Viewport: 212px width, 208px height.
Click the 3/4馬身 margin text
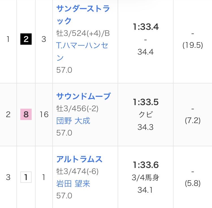(146, 177)
